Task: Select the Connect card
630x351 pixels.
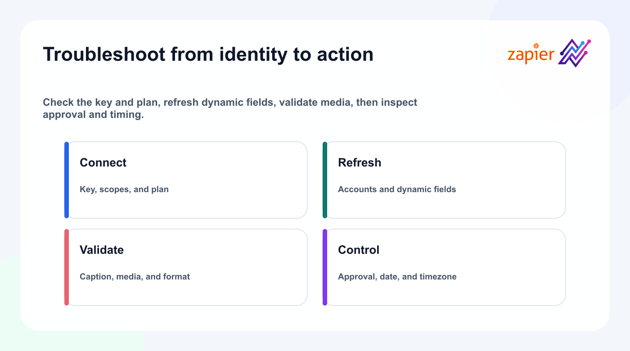Action: click(186, 180)
